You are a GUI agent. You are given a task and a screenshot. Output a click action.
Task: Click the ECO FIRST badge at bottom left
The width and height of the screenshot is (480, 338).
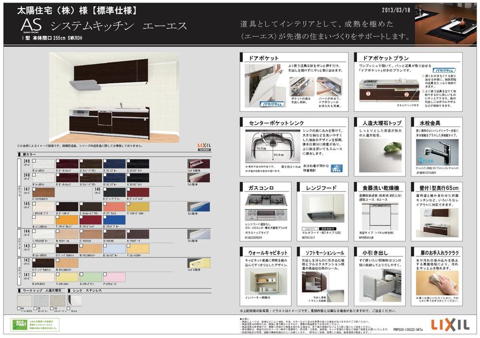coord(22,324)
